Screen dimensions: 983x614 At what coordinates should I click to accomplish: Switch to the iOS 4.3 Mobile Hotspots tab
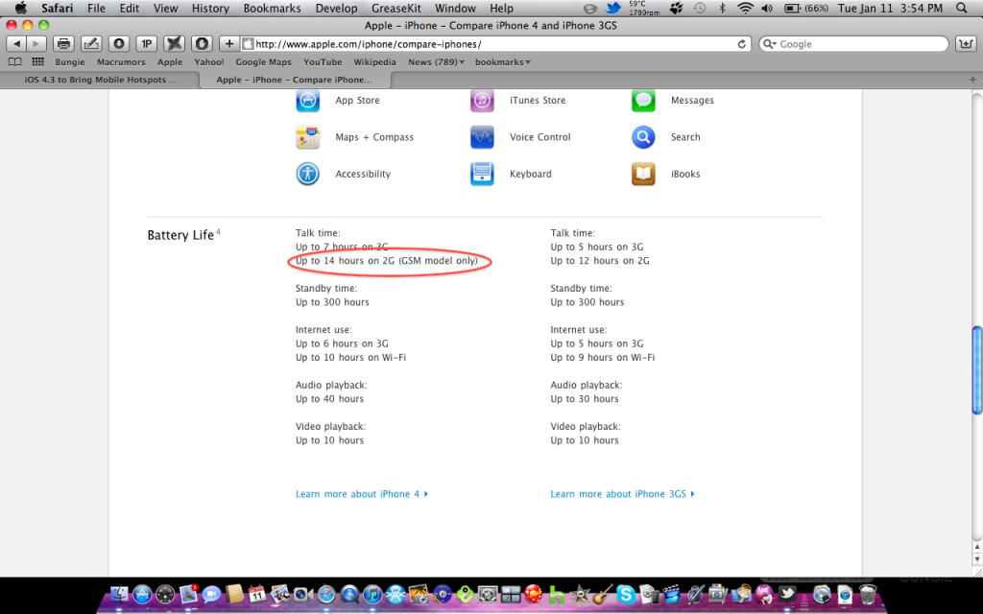[x=100, y=80]
